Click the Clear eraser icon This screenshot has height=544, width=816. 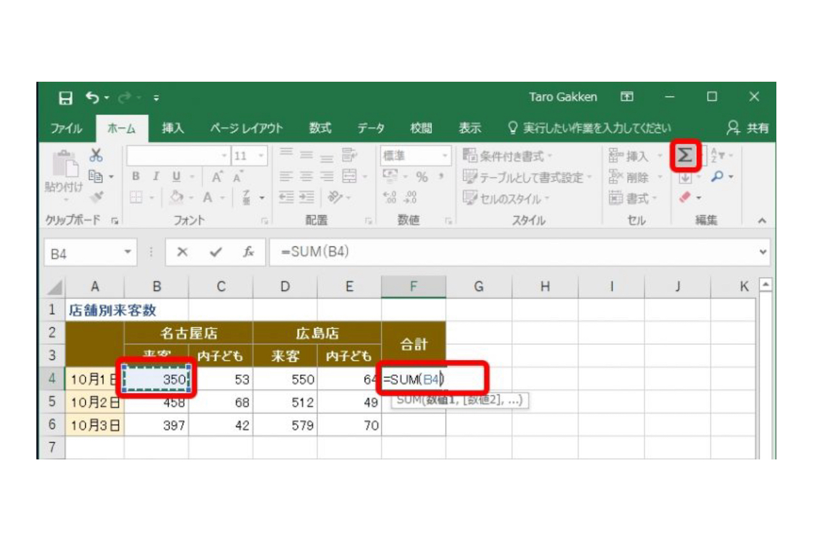point(685,198)
